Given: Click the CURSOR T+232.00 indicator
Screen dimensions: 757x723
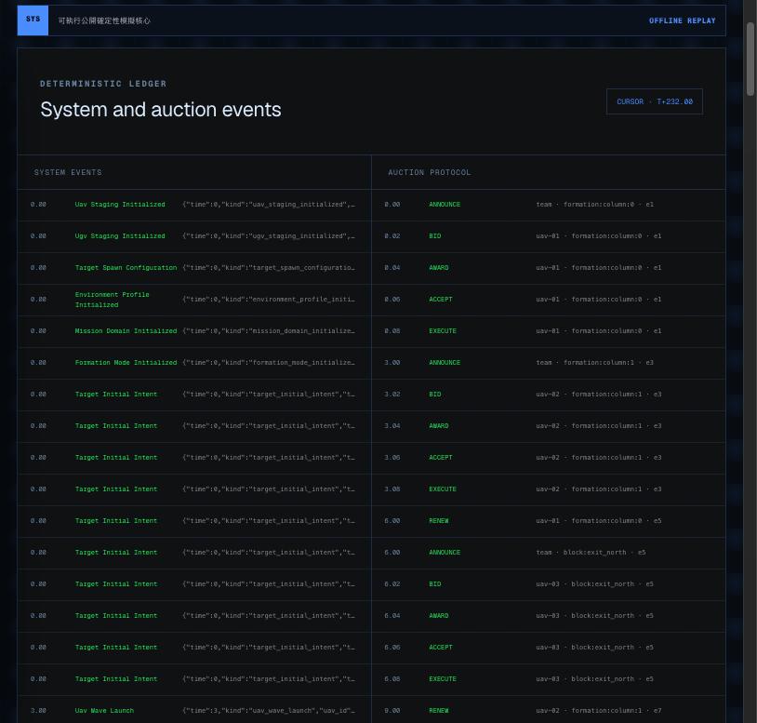Looking at the screenshot, I should point(654,101).
